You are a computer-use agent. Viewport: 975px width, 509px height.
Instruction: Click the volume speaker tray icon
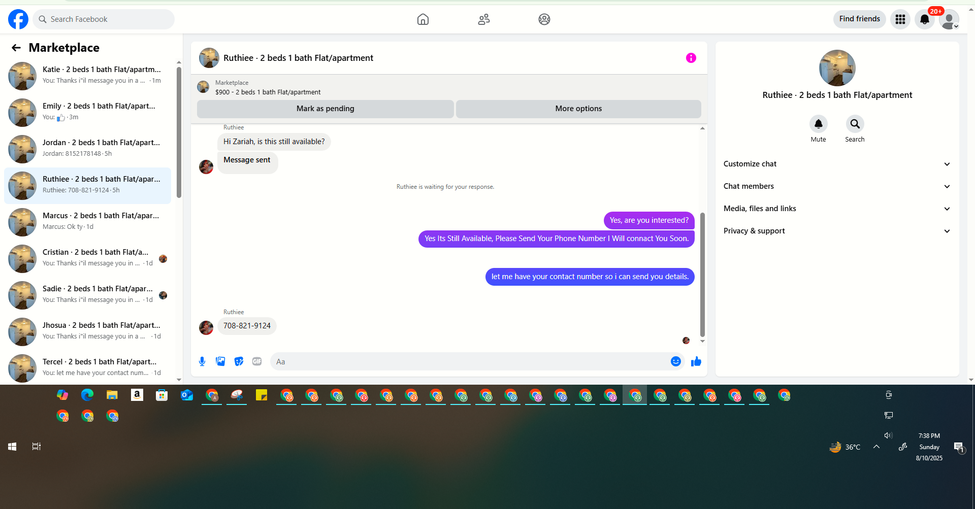(888, 435)
